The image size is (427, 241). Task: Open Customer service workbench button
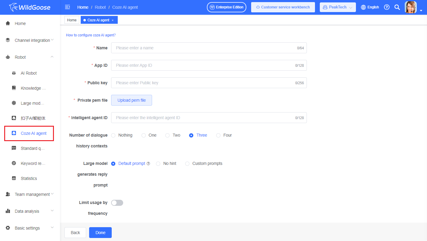[x=283, y=7]
